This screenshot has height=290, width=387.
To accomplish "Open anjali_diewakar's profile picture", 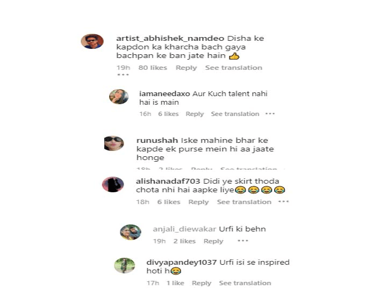I will [131, 233].
